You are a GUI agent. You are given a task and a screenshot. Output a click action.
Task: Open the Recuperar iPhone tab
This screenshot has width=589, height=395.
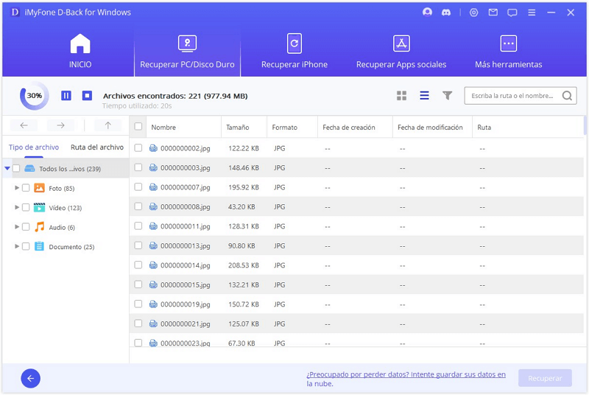pos(294,52)
